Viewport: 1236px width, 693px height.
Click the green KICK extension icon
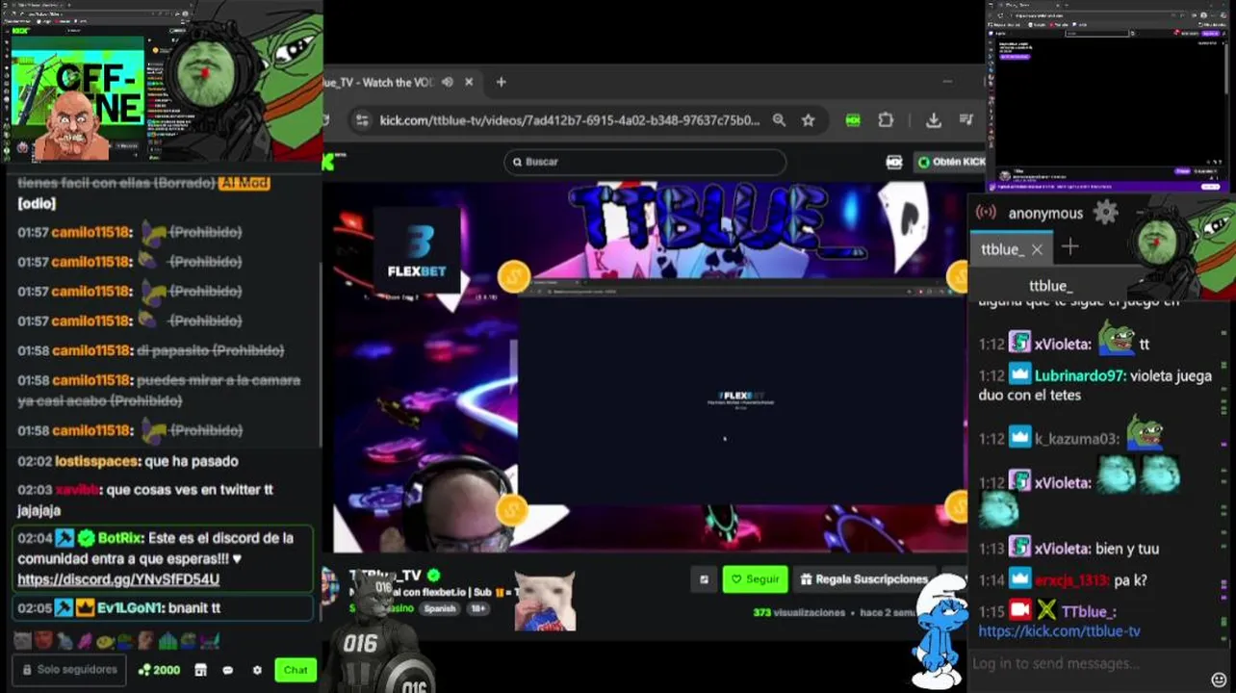pyautogui.click(x=853, y=120)
